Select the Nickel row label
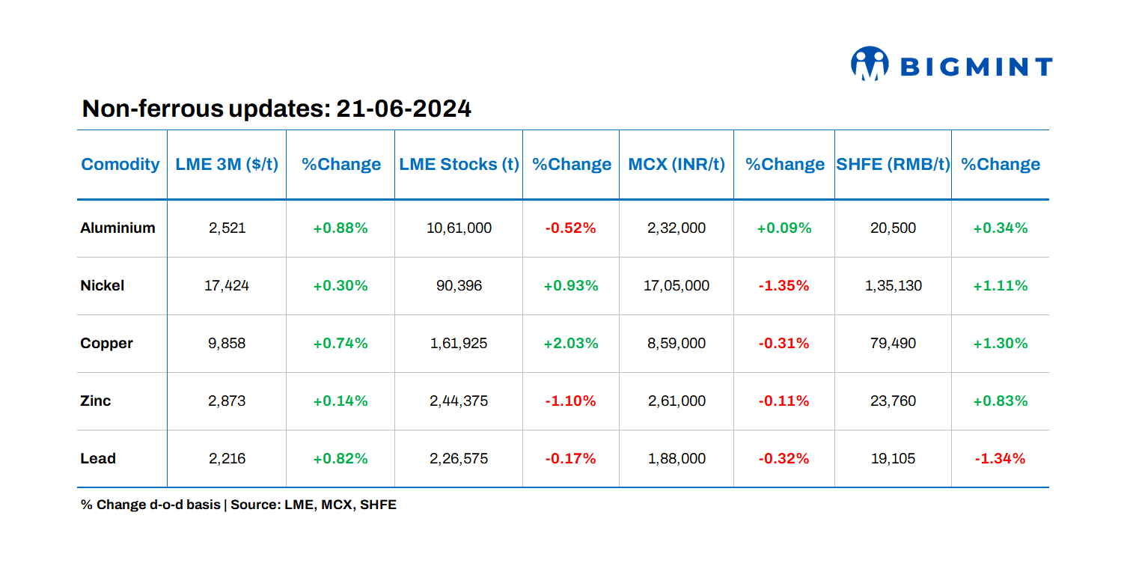The height and width of the screenshot is (569, 1127). 103,285
